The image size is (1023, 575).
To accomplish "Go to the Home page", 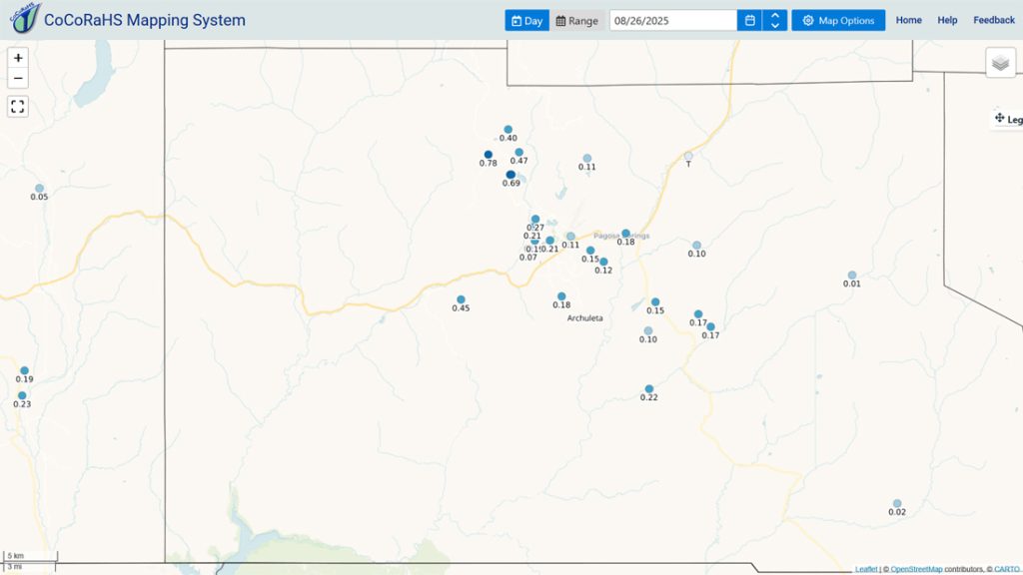I will click(909, 20).
